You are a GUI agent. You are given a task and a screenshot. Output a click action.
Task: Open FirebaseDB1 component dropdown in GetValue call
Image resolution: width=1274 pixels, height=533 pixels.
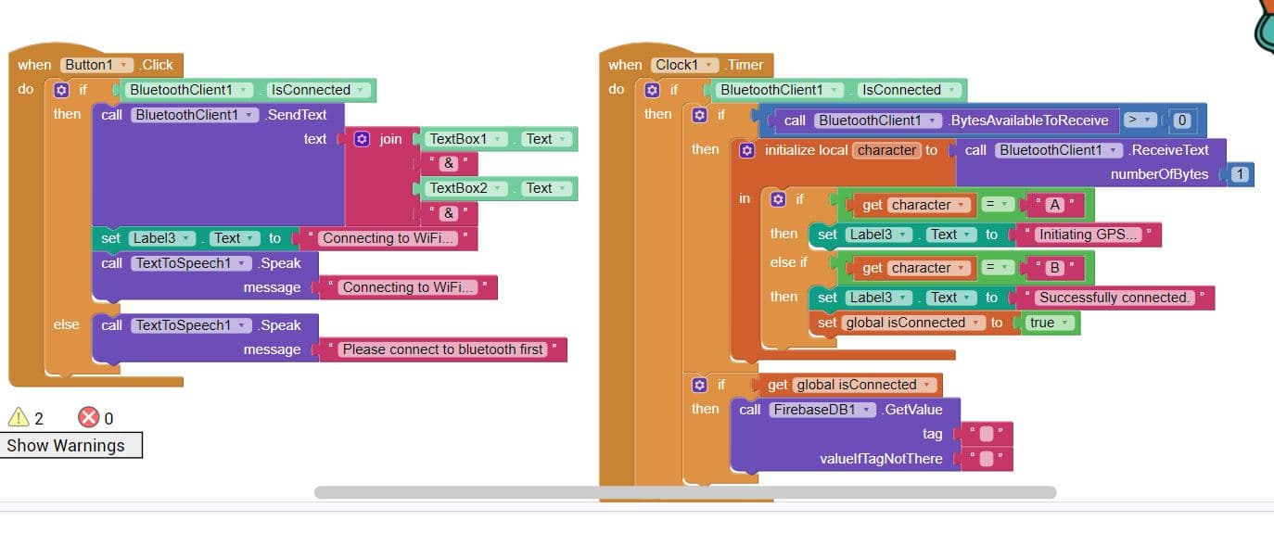coord(867,410)
